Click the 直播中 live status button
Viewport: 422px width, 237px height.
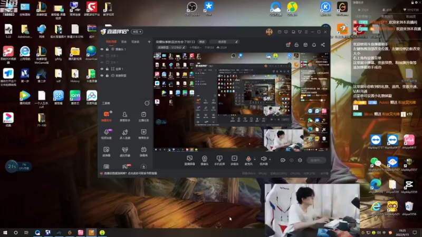(x=316, y=160)
